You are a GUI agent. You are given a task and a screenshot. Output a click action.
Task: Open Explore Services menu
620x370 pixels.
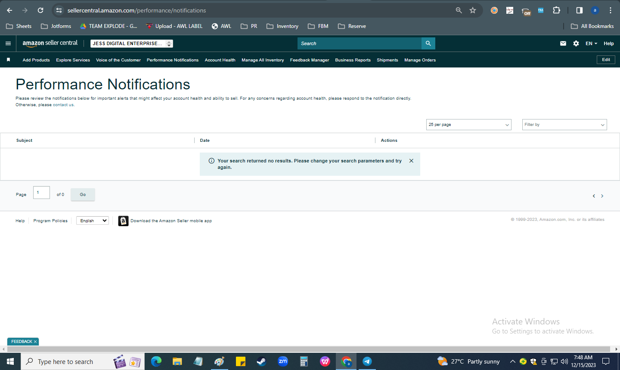[73, 60]
